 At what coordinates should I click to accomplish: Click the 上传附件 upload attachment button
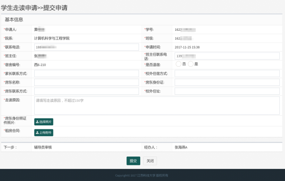44,132
